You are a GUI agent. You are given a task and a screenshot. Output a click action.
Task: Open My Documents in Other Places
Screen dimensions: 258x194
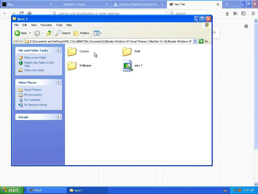coord(33,95)
